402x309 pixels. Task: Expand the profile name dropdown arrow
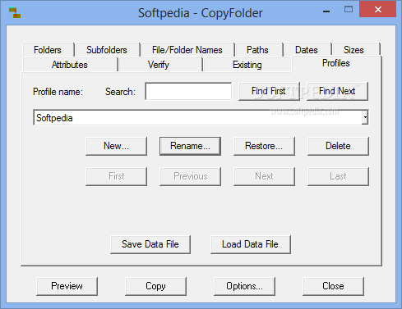click(365, 117)
